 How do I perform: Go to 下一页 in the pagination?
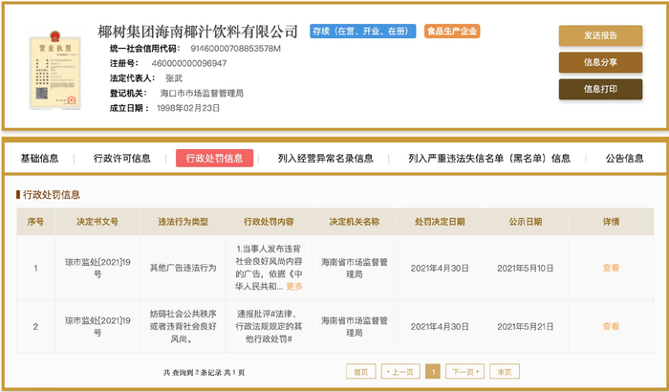click(x=465, y=372)
